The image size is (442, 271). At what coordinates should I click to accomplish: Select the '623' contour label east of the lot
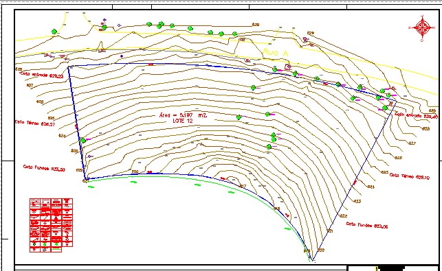[x=357, y=201]
